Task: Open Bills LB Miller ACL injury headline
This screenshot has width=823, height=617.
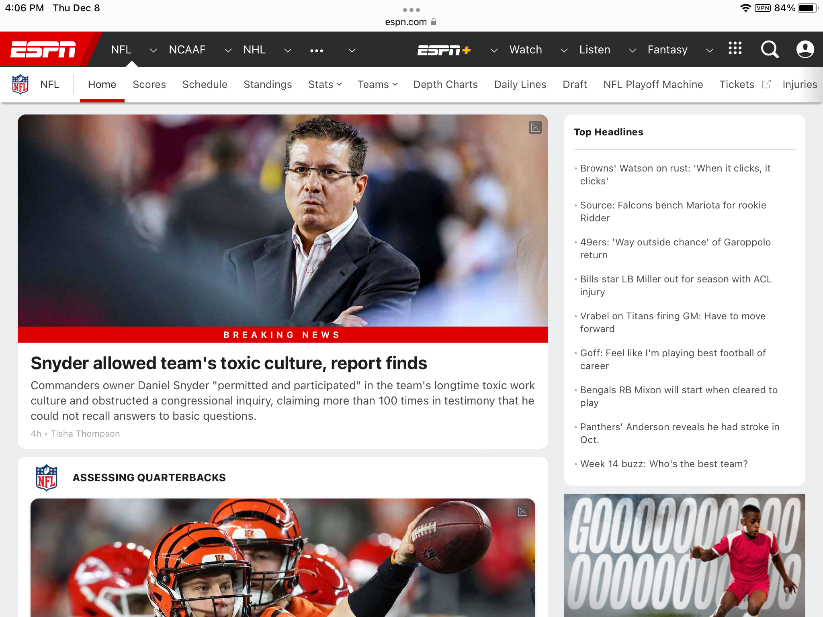Action: coord(676,286)
